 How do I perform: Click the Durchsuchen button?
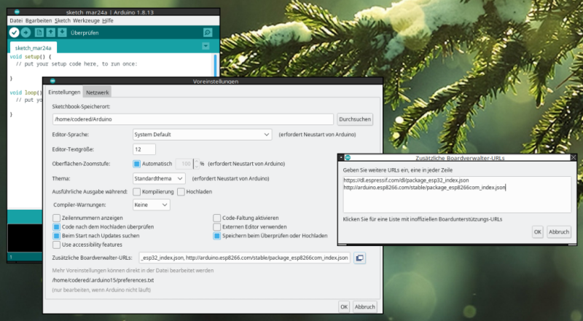click(x=355, y=119)
